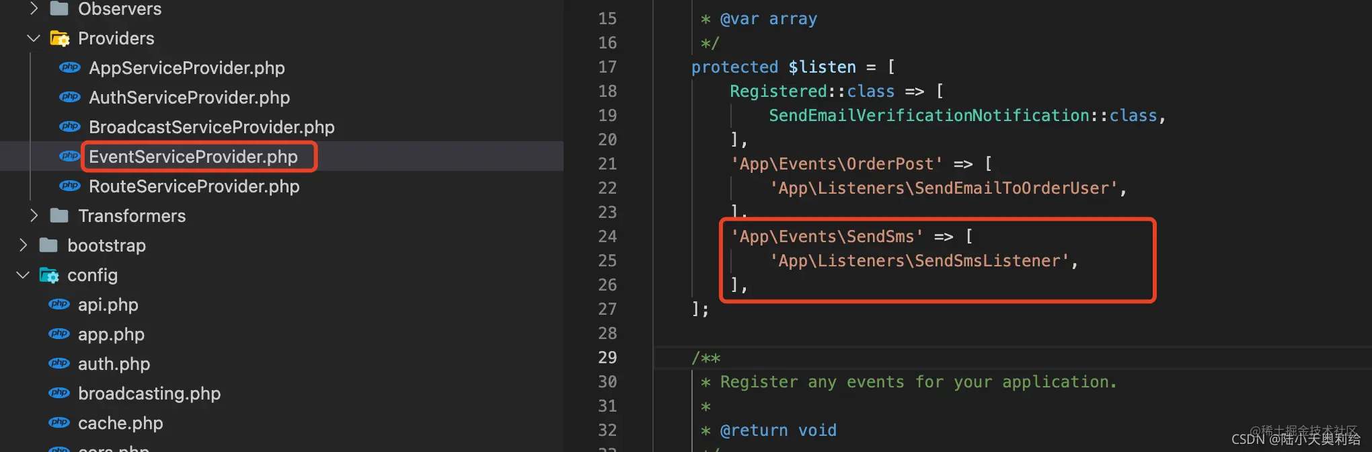Open AppServiceProvider.php file
1372x452 pixels.
click(x=187, y=68)
